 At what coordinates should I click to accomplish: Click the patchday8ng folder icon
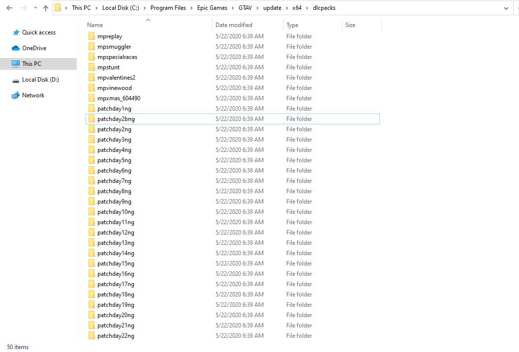[x=92, y=191]
